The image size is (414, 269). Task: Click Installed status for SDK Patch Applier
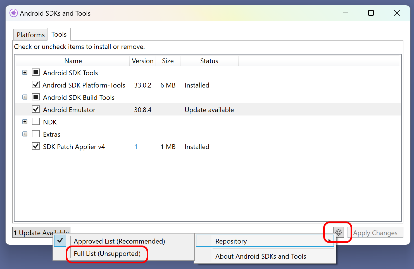pyautogui.click(x=197, y=147)
